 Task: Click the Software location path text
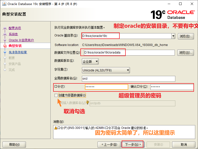click(125, 45)
